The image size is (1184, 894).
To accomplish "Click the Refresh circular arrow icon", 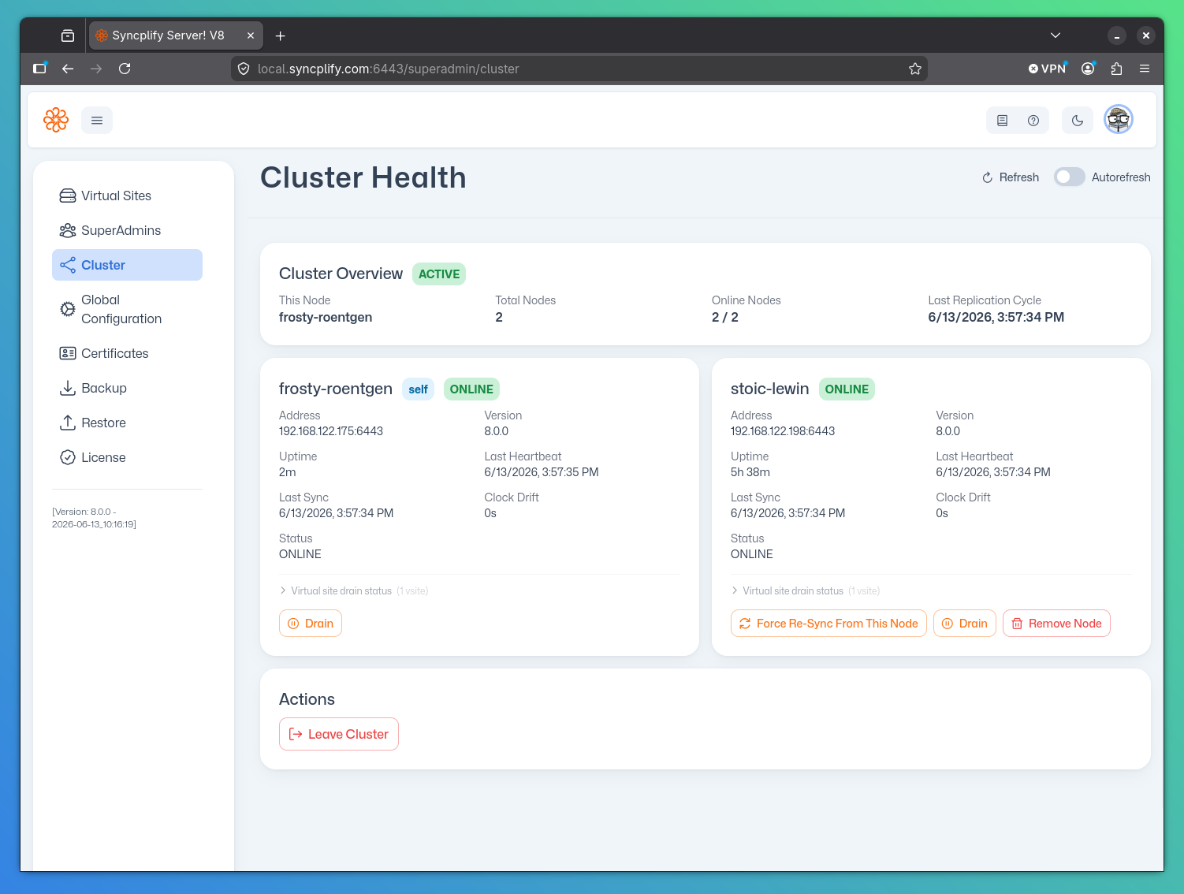I will (987, 177).
